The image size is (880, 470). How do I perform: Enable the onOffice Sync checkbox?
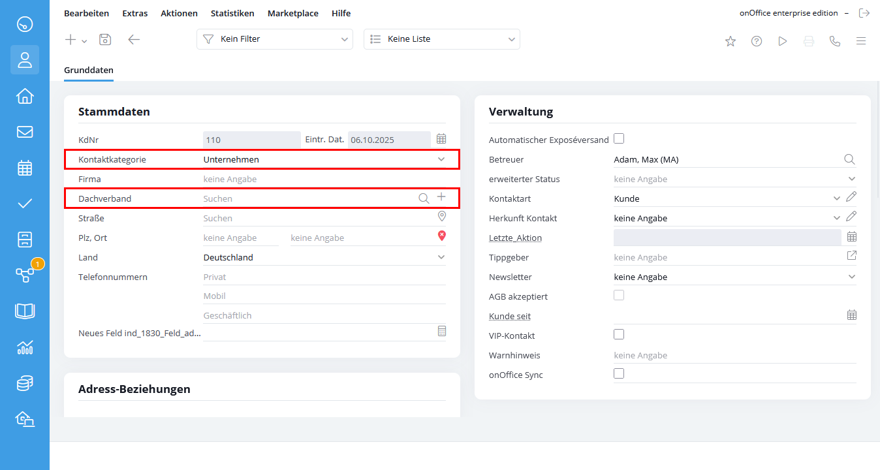(619, 373)
